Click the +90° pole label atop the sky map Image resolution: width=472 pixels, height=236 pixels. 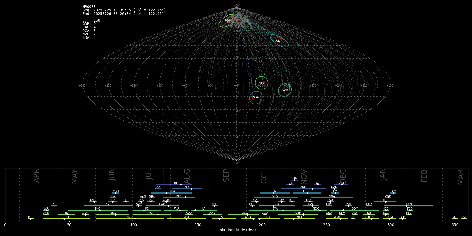click(x=237, y=6)
